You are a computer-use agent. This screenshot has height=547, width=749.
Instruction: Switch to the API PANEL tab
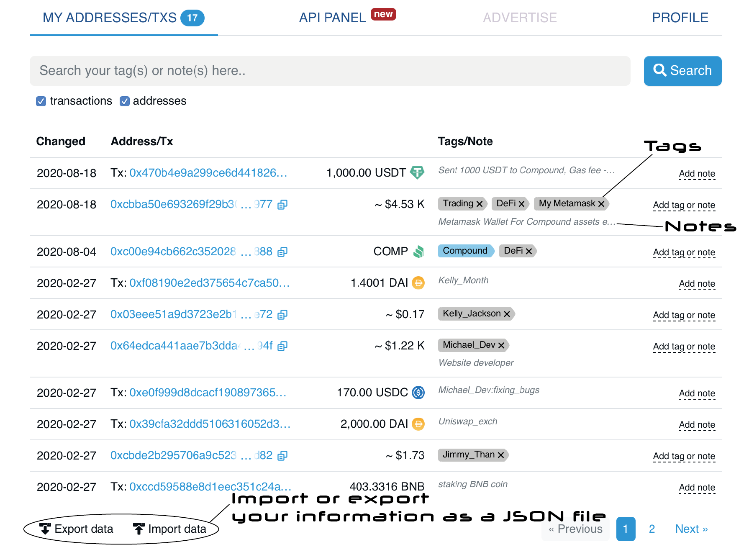(x=332, y=18)
